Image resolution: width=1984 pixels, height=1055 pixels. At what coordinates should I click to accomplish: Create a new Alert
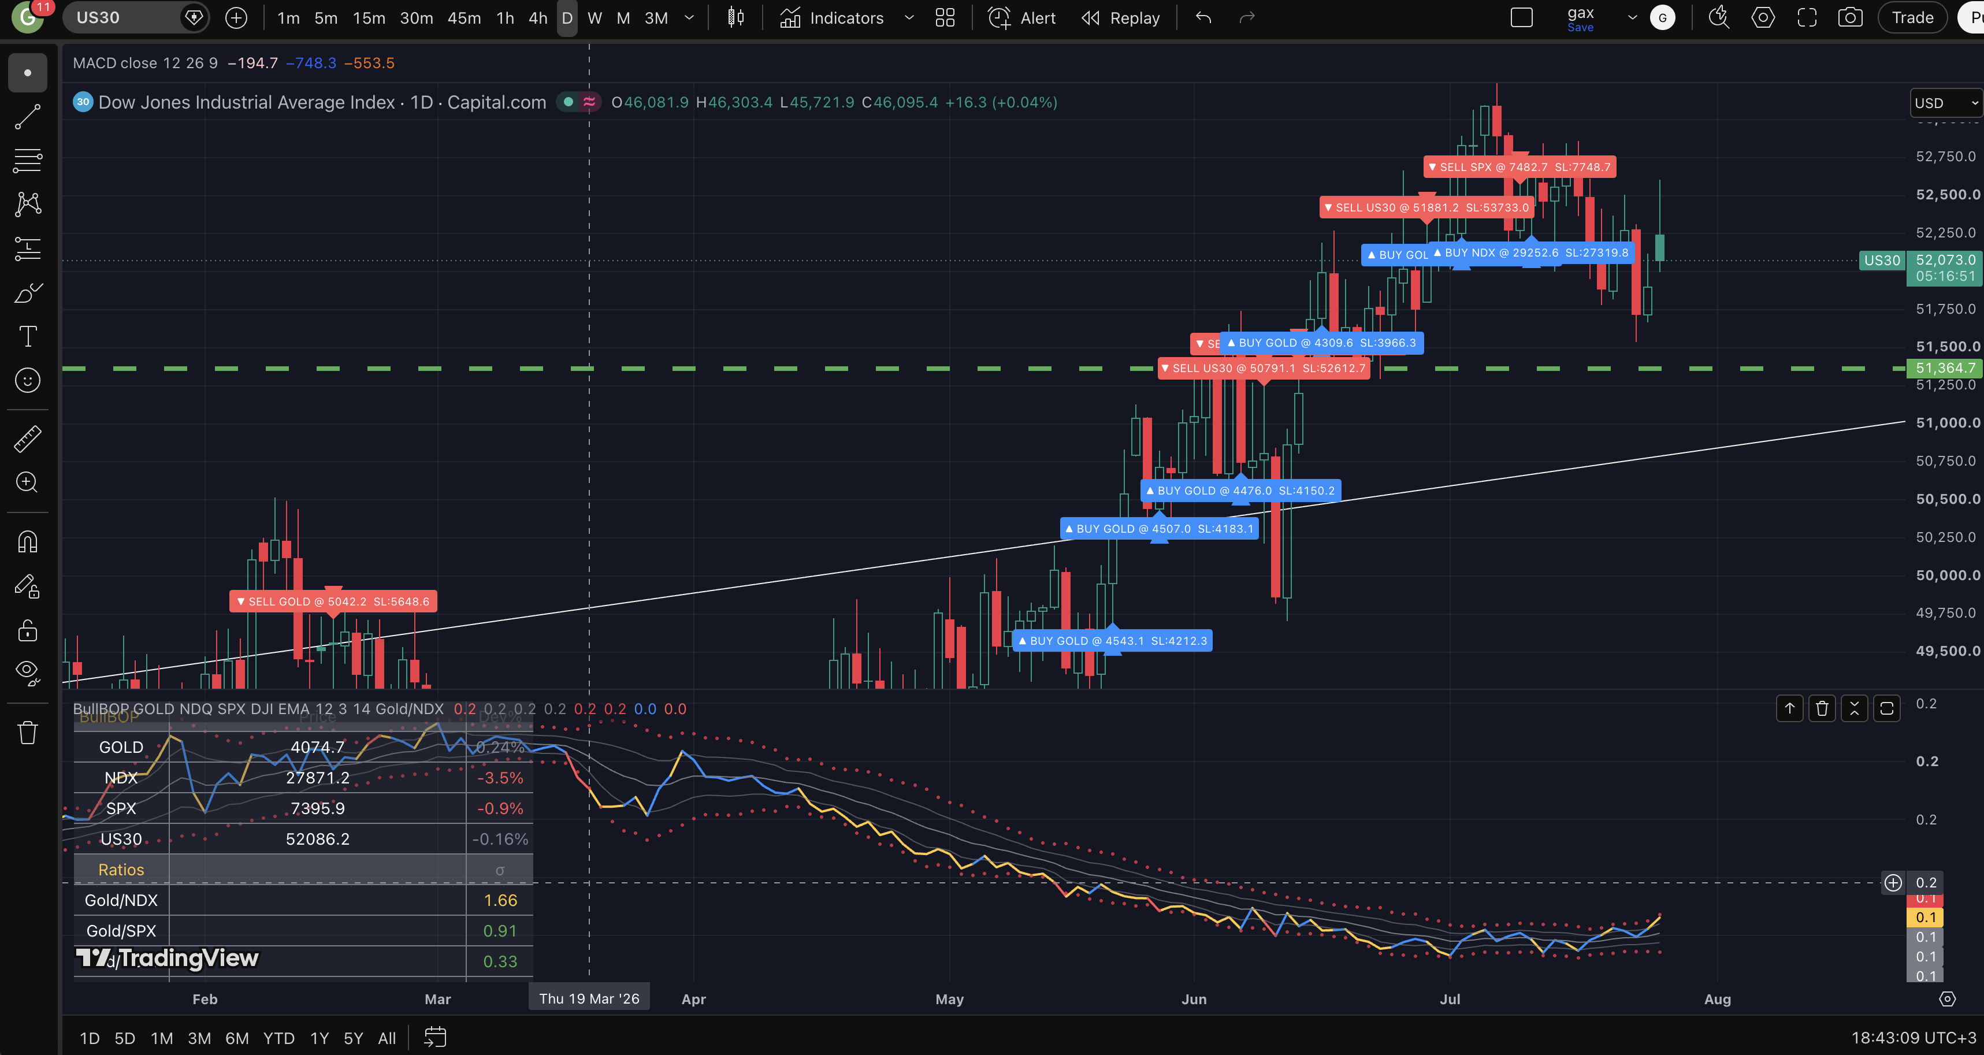tap(1022, 18)
